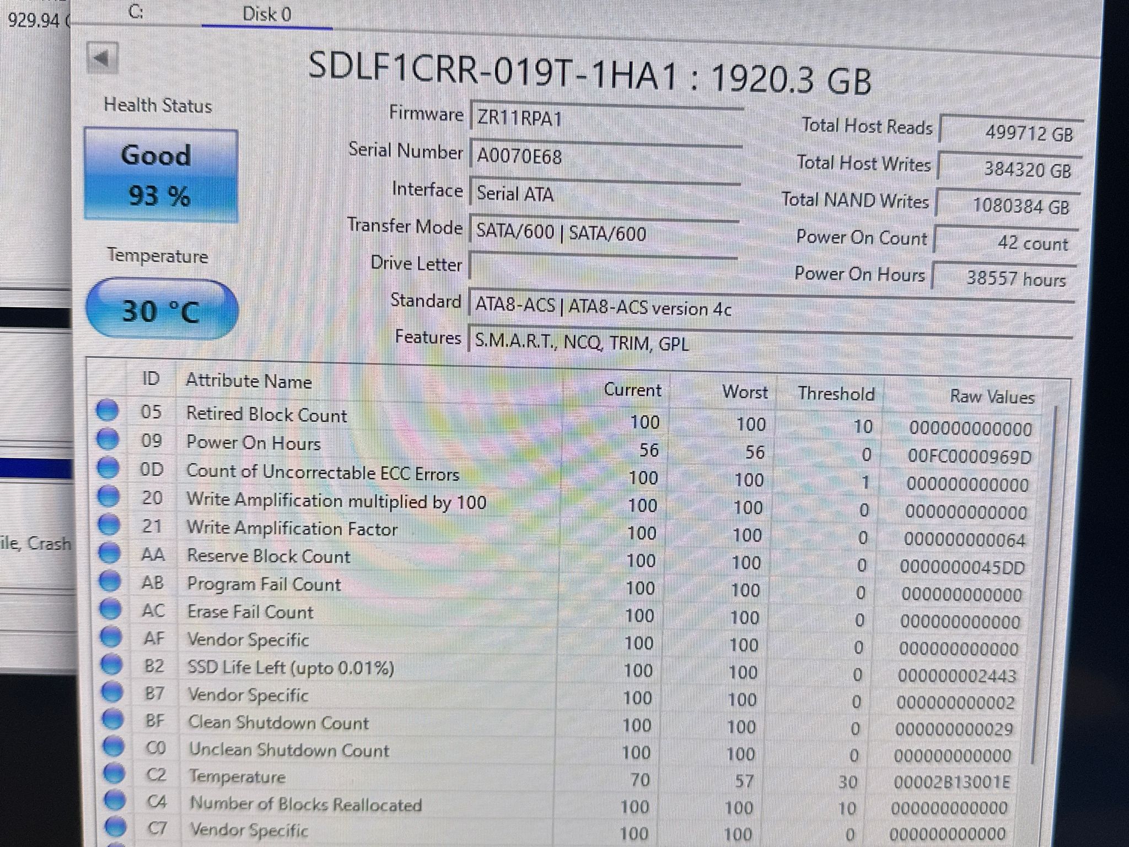Click status circle for AF Vendor Specific

(x=111, y=637)
